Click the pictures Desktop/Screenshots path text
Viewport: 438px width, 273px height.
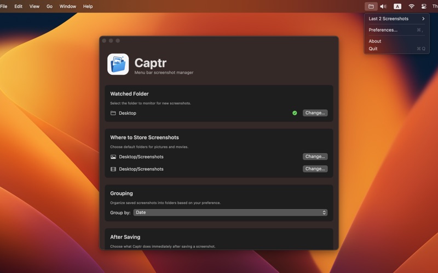[x=141, y=157]
